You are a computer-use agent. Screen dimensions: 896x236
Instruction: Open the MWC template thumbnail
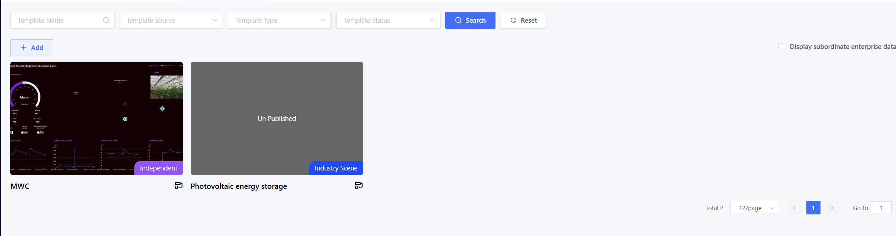96,113
